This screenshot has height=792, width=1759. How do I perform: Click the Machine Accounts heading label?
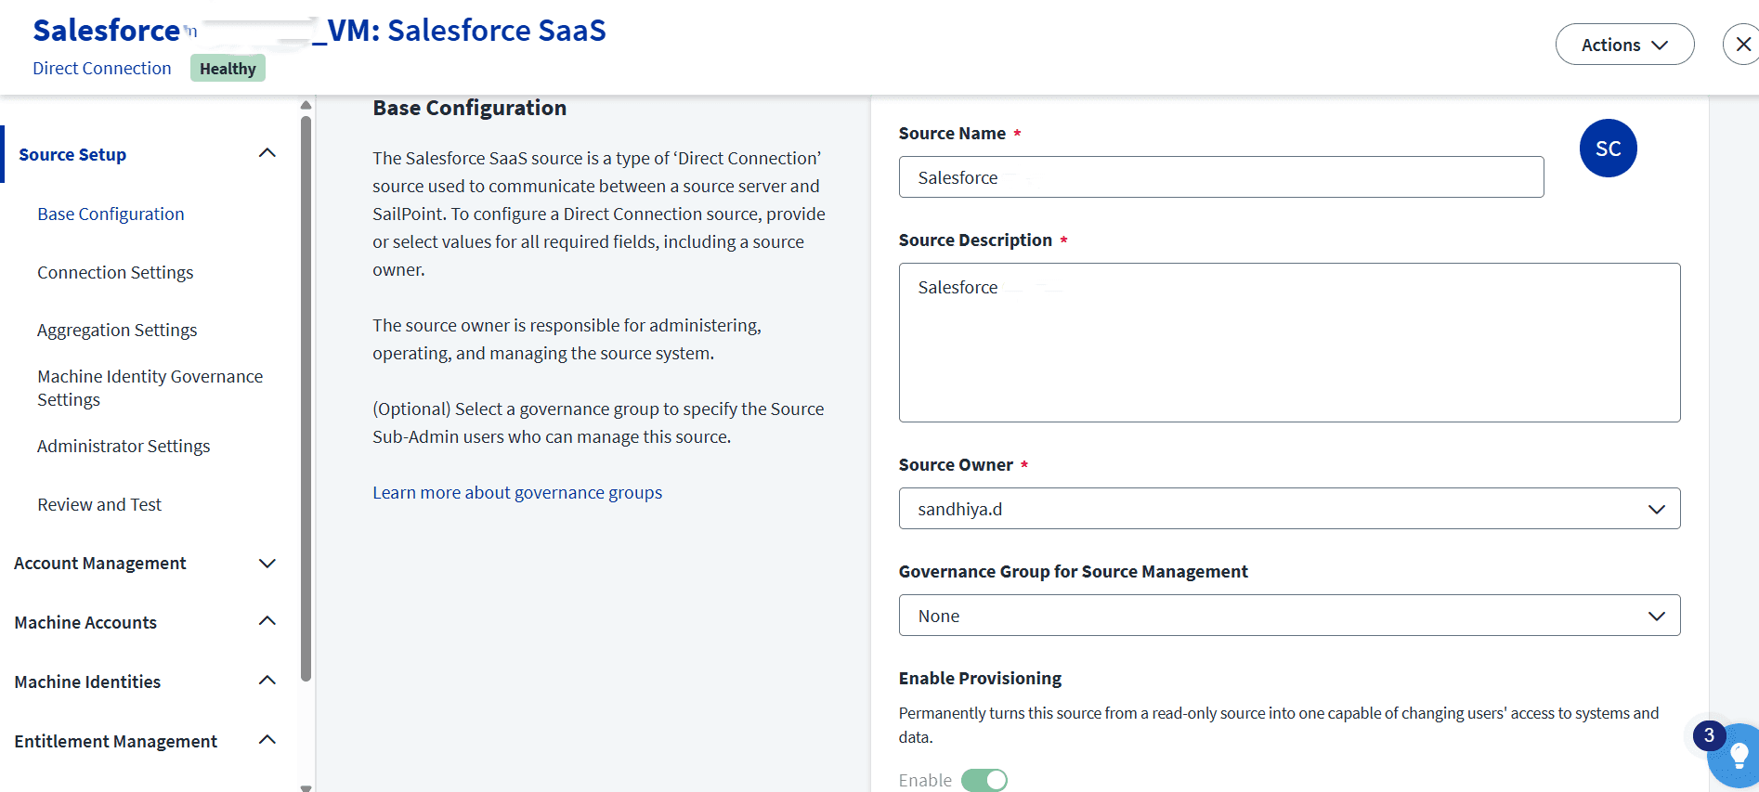[x=85, y=622]
